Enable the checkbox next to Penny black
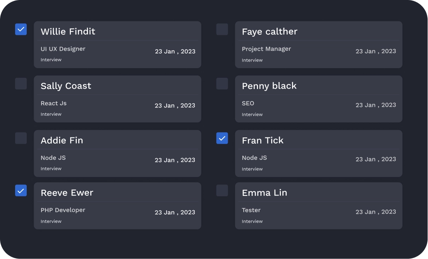Screen dimensions: 428x259 tap(222, 84)
